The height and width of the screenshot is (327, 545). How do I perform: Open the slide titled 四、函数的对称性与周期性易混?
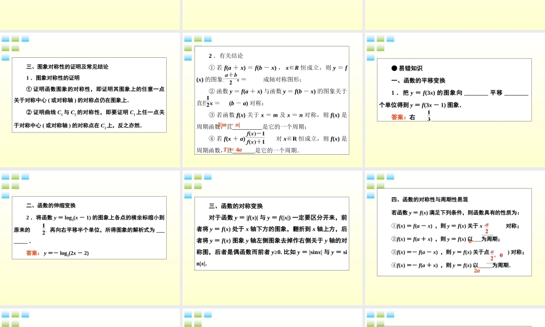coord(455,238)
